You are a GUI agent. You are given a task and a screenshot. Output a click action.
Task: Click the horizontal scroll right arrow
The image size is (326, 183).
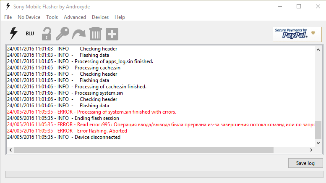point(311,150)
